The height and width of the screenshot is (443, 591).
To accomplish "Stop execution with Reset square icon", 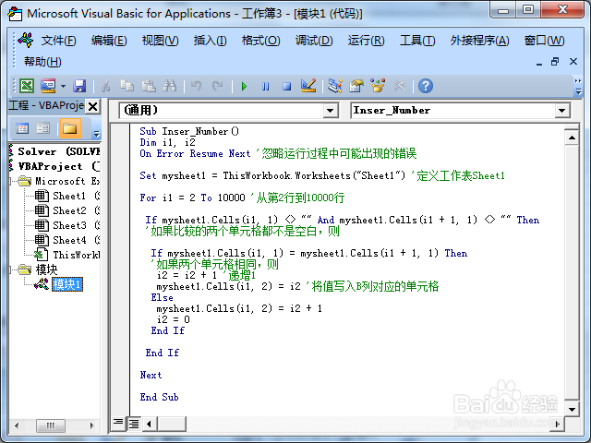I will pyautogui.click(x=287, y=86).
